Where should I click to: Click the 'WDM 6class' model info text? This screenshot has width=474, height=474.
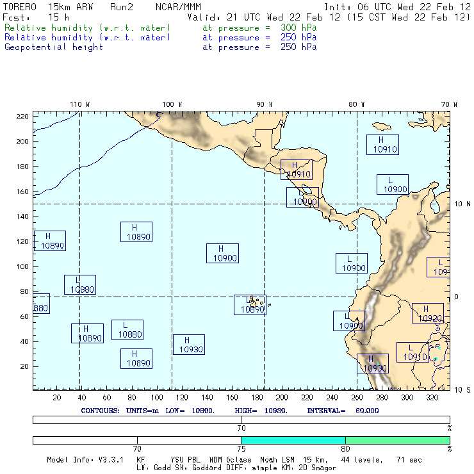coord(231,460)
